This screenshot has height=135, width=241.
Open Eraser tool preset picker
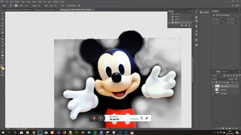click(x=5, y=6)
